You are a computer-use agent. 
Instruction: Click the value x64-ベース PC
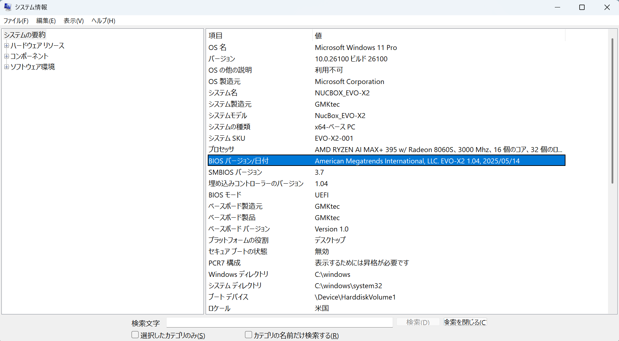pyautogui.click(x=335, y=127)
